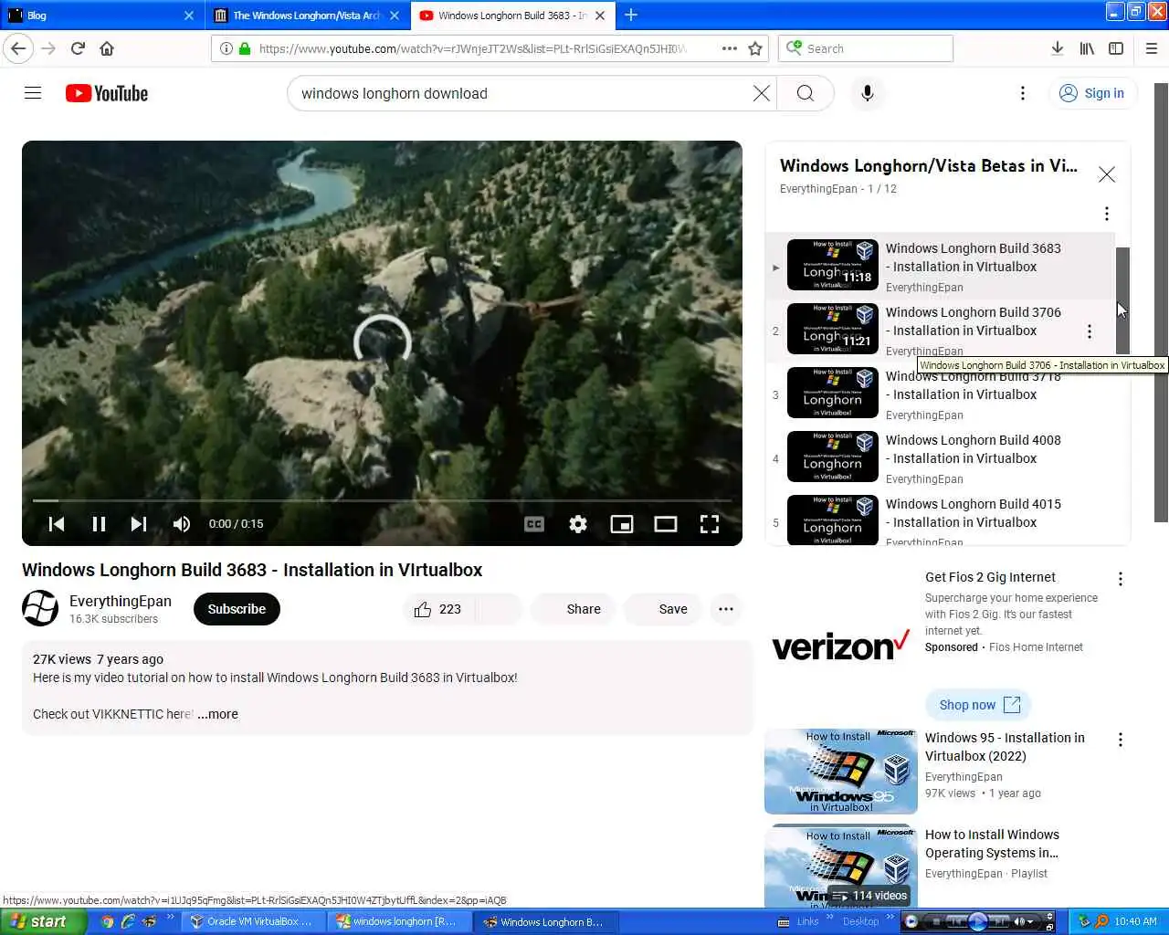Click the playlist panel scrollbar
This screenshot has width=1169, height=935.
click(1123, 299)
